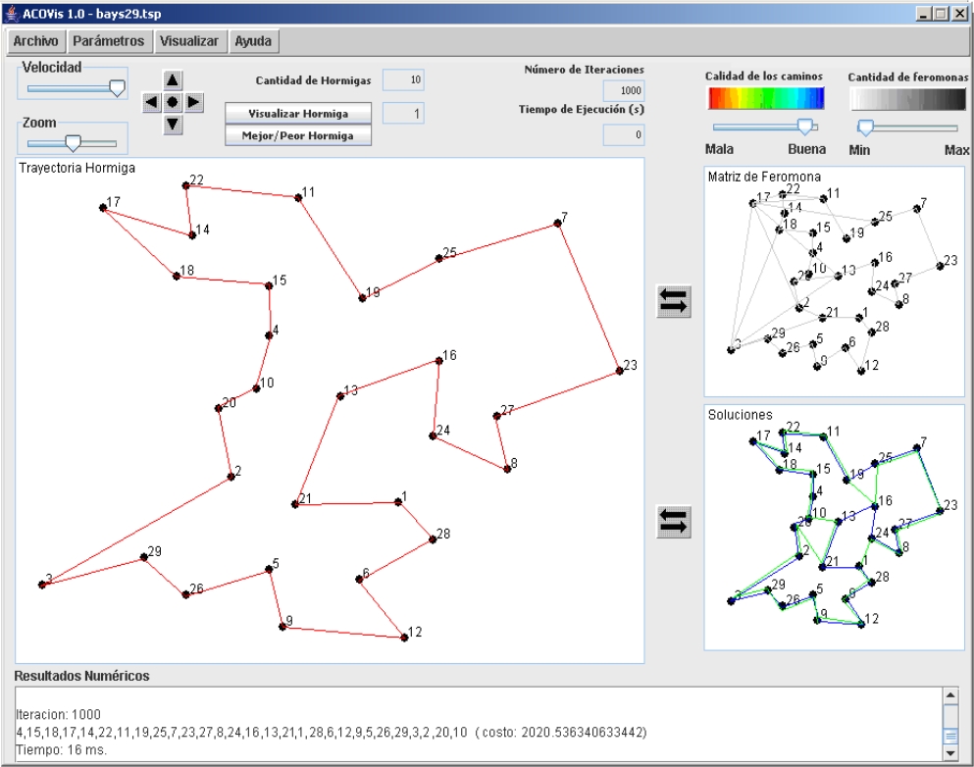Viewport: 974px width, 767px height.
Task: Open the Parámetros menu
Action: pos(108,41)
